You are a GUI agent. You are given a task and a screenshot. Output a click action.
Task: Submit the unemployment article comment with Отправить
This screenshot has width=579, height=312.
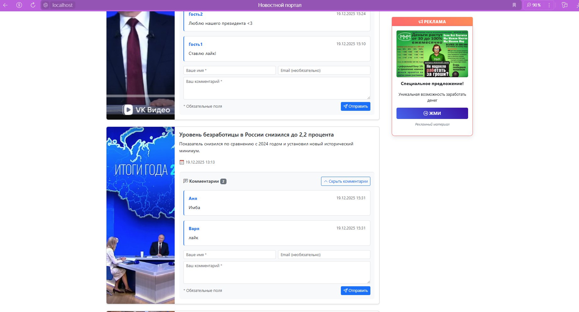click(355, 291)
